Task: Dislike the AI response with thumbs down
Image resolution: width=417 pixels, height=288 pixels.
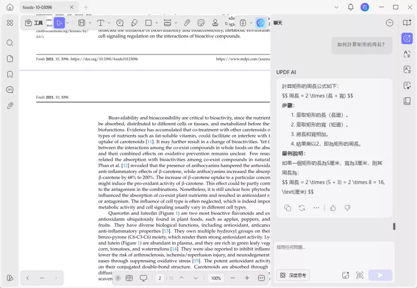Action: point(347,208)
